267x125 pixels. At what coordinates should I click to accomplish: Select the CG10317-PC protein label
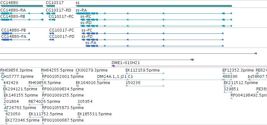click(61, 30)
